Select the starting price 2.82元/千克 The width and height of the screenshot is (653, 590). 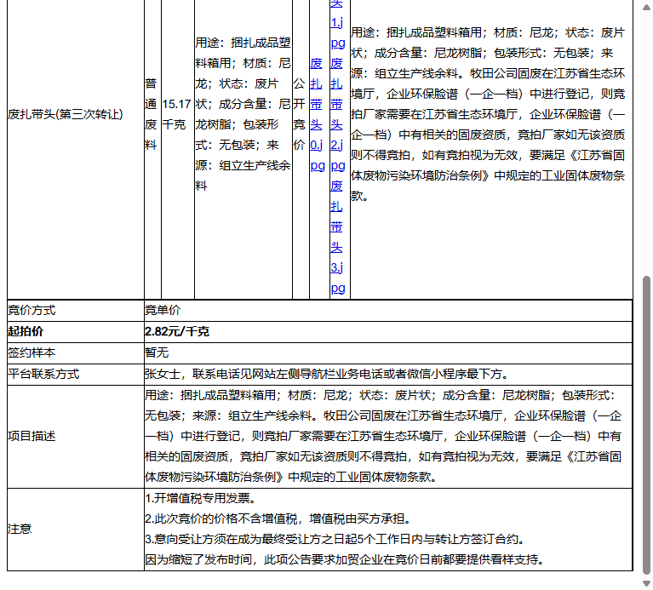[177, 331]
